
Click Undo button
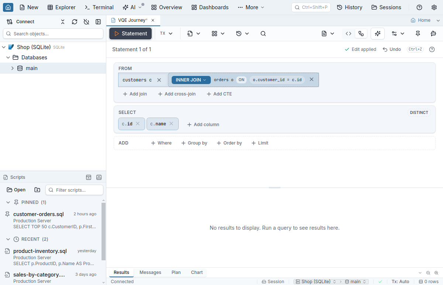[392, 49]
